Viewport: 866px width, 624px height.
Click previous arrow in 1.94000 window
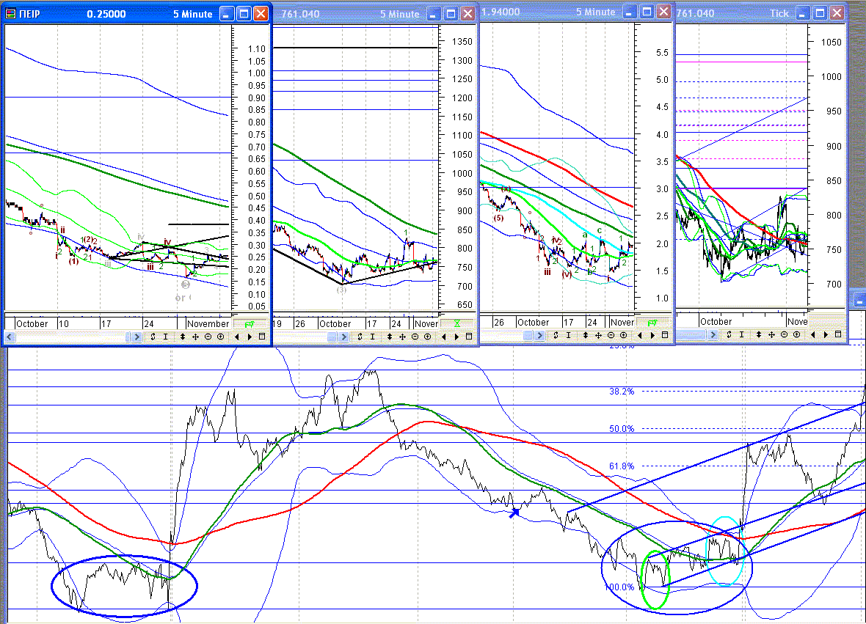(640, 335)
